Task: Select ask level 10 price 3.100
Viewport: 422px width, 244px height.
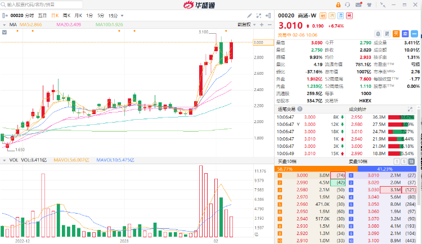Action: (x=373, y=241)
